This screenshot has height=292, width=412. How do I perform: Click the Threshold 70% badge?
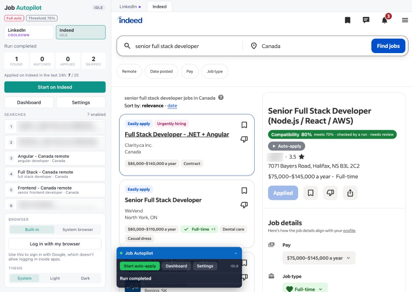tap(42, 18)
